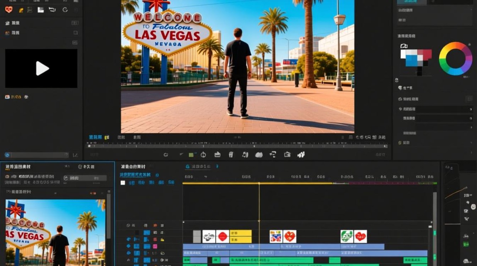This screenshot has height=266, width=477.
Task: Click the circle marker icon under the preview
Action: pos(203,155)
